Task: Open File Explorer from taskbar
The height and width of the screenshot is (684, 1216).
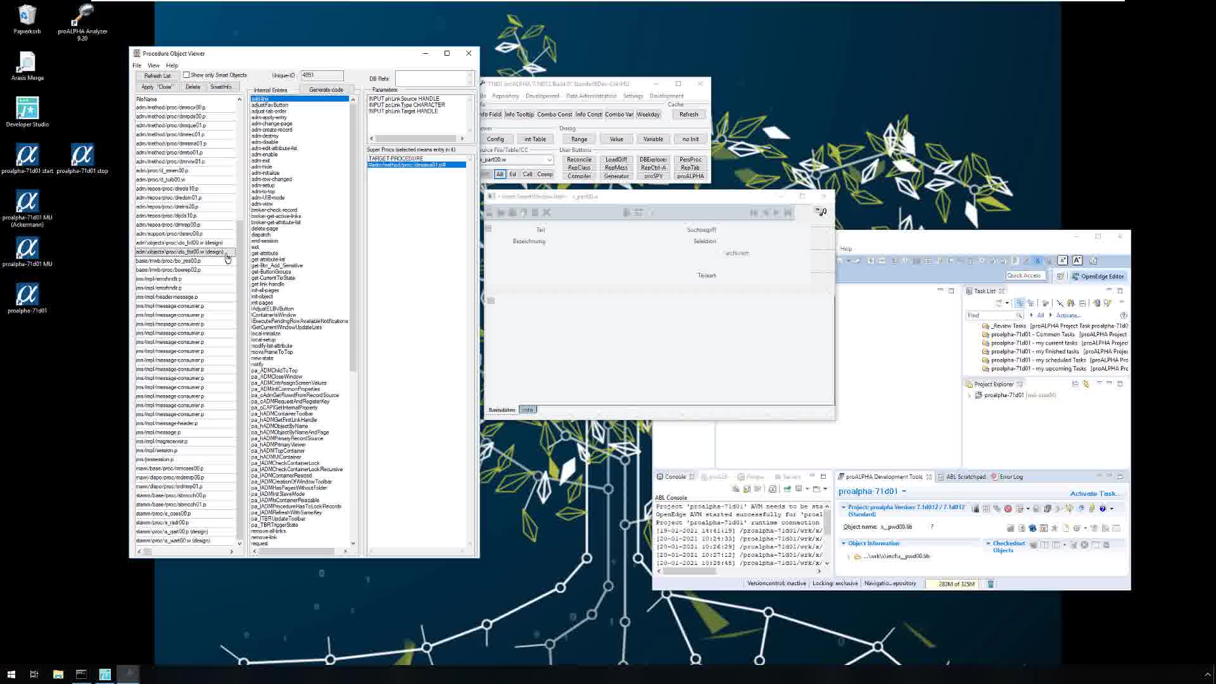Action: (58, 674)
